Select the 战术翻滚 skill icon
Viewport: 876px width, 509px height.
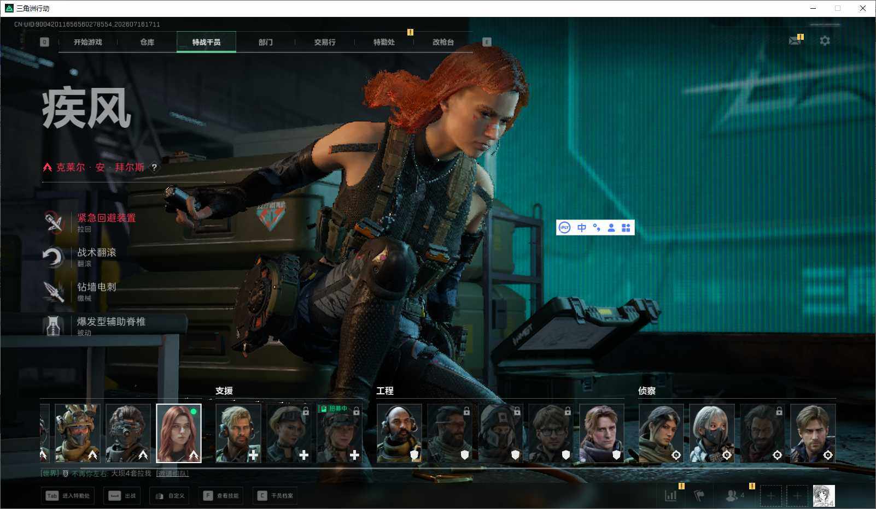(x=54, y=257)
